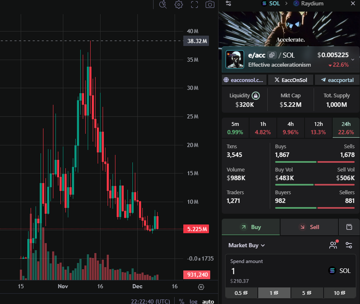Click the Dec label on the time axis
Viewport: 360px width, 304px height.
[x=137, y=286]
